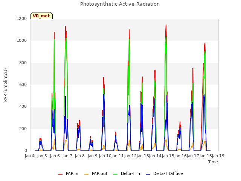Click the red peak near Jan 7

[x=66, y=27]
